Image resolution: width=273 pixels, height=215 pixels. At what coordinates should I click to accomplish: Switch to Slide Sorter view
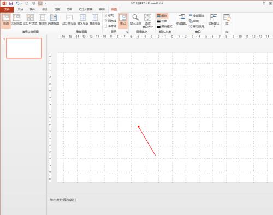point(30,20)
